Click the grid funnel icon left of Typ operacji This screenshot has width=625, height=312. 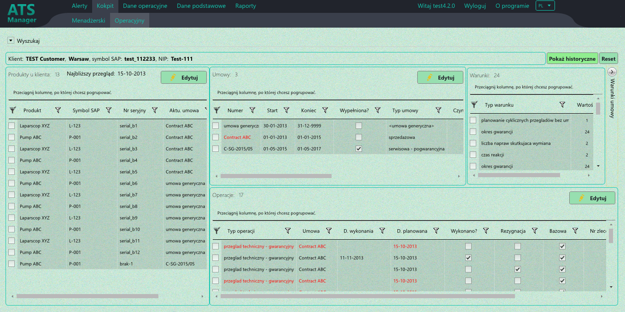(216, 231)
